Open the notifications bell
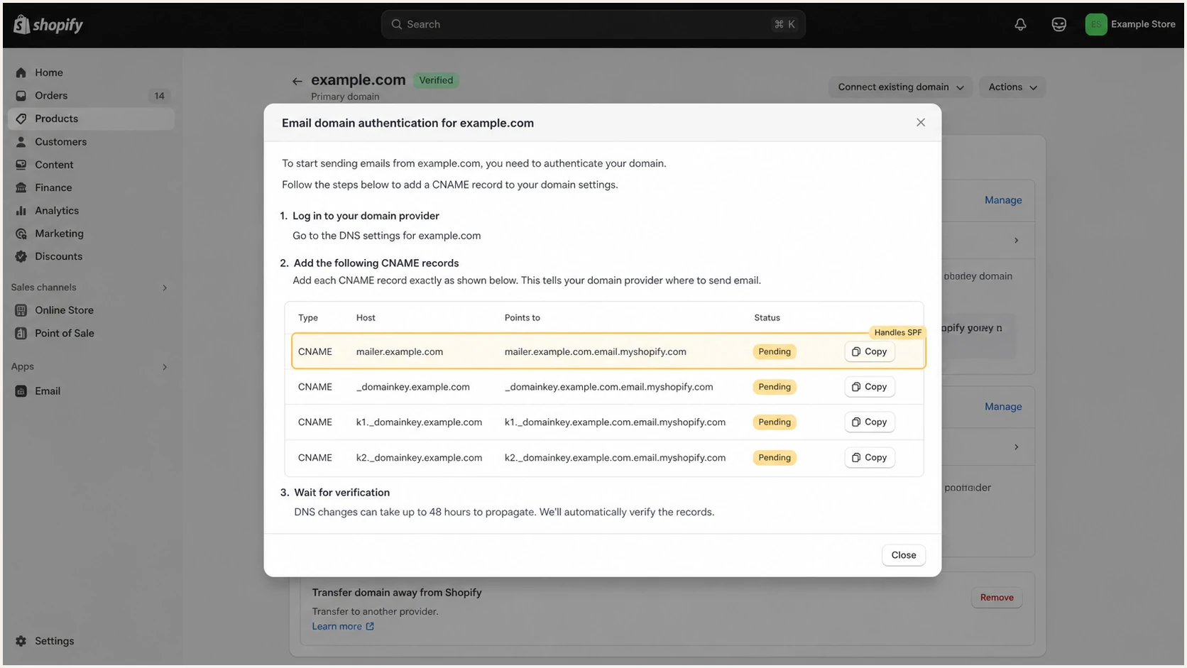The image size is (1187, 668). (1020, 24)
